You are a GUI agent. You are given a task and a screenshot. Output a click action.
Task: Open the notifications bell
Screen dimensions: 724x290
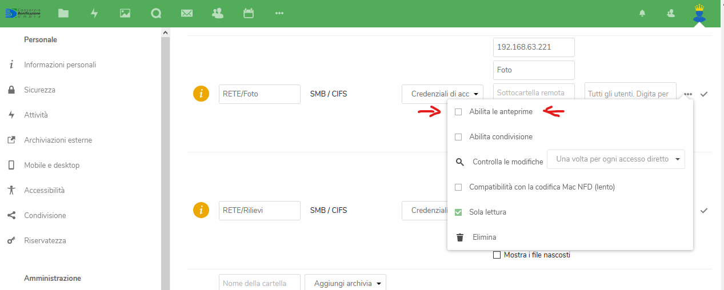(642, 13)
